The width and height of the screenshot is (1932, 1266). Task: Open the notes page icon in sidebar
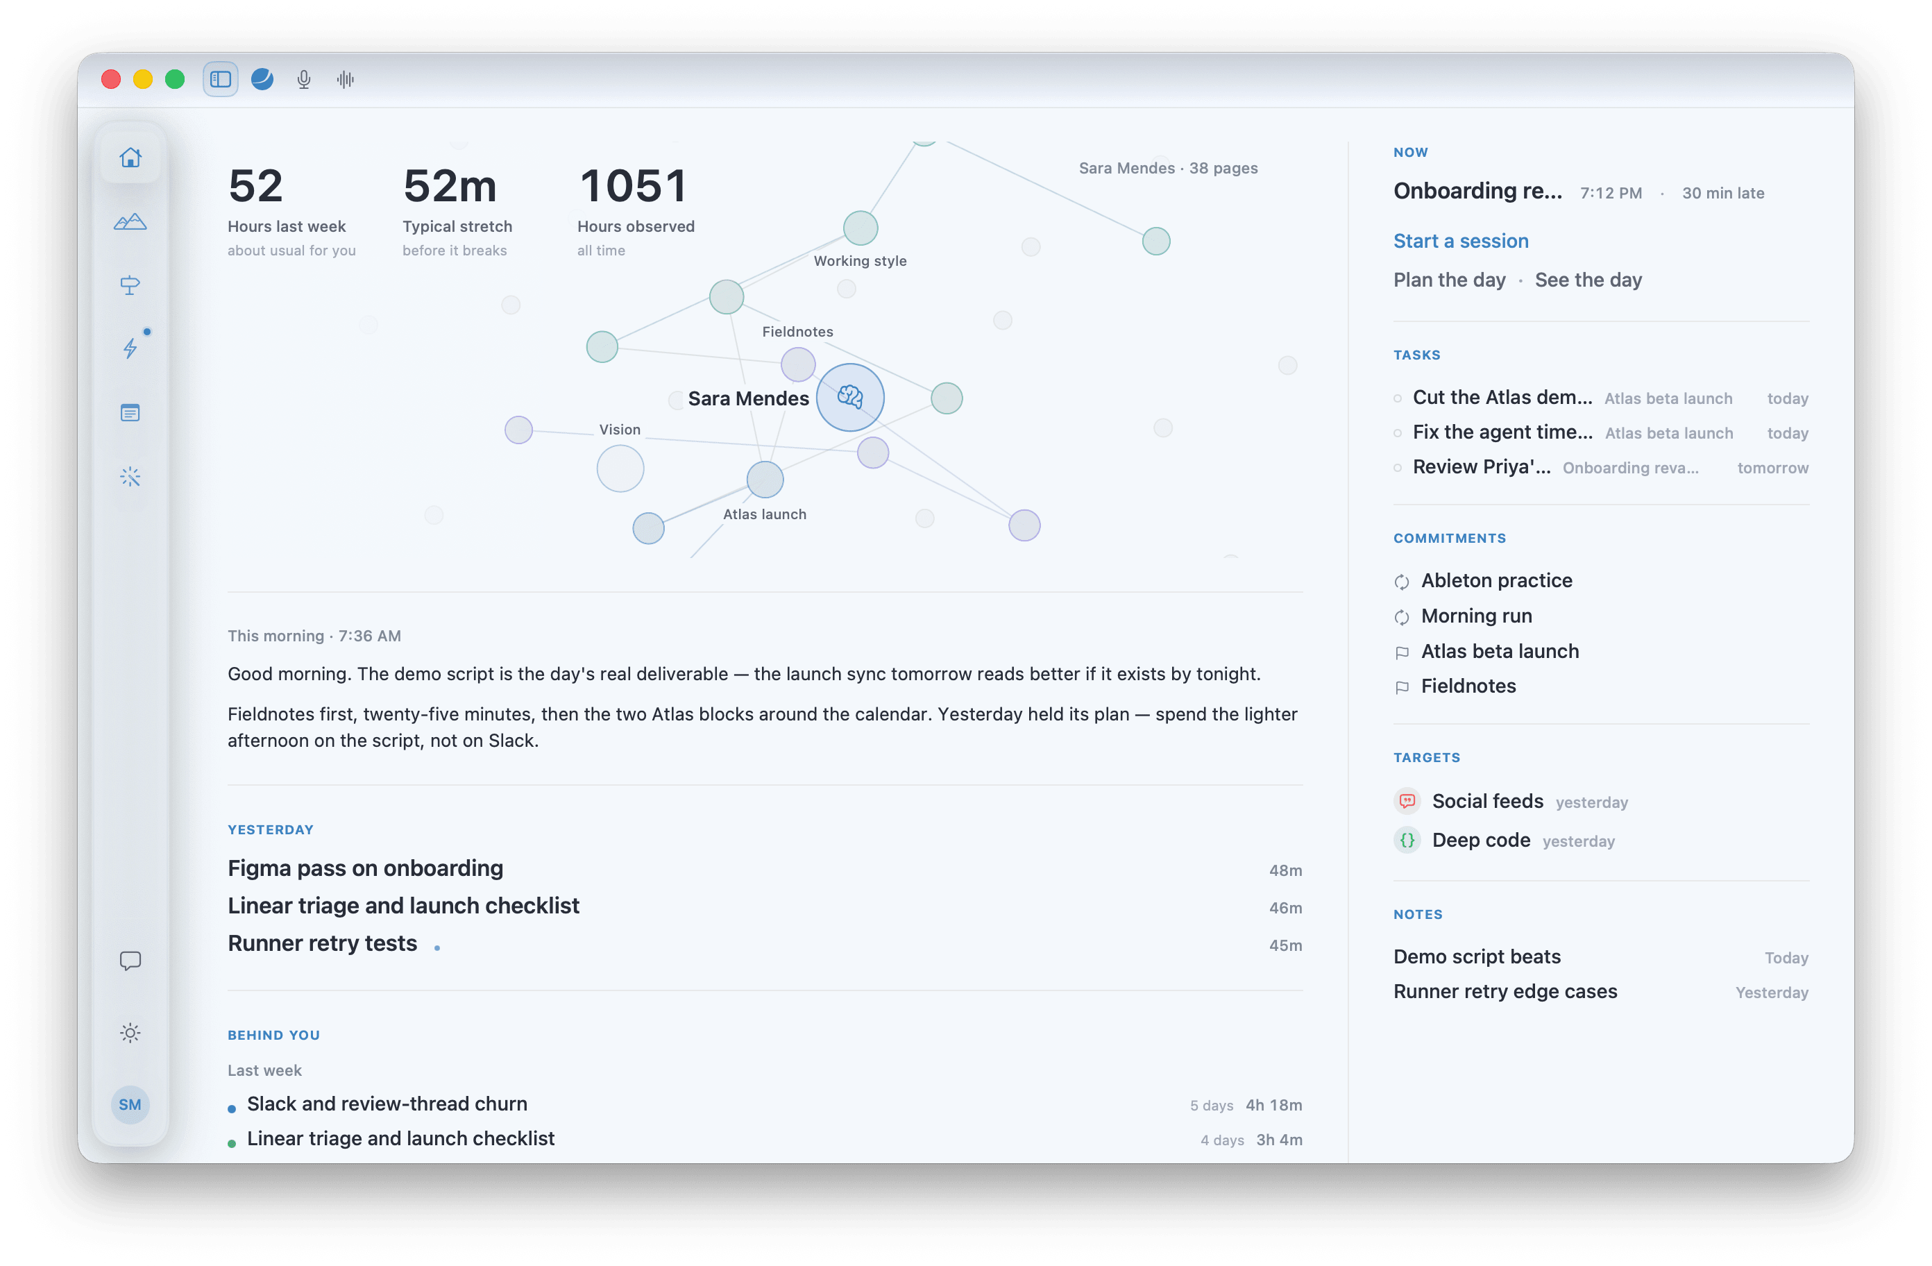coord(130,412)
